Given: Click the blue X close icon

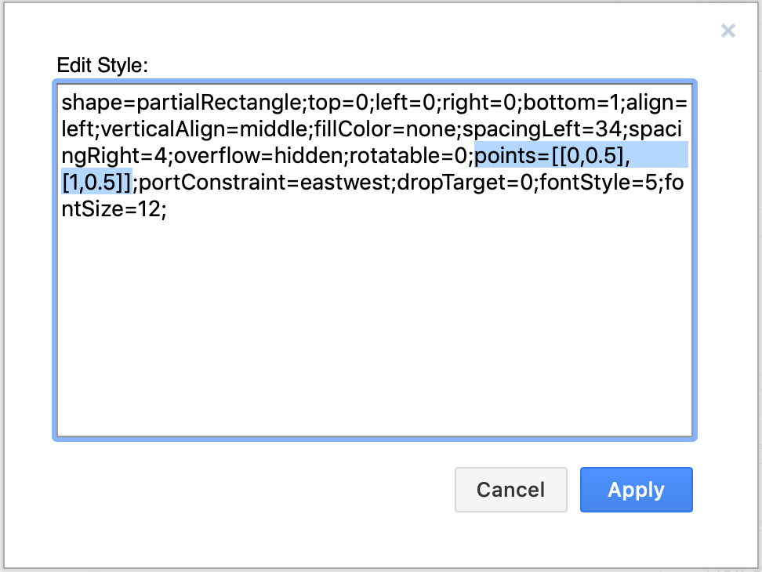Looking at the screenshot, I should click(728, 31).
